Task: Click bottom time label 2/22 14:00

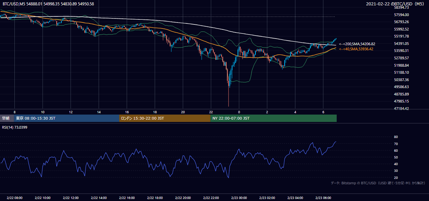Action: tap(99, 198)
